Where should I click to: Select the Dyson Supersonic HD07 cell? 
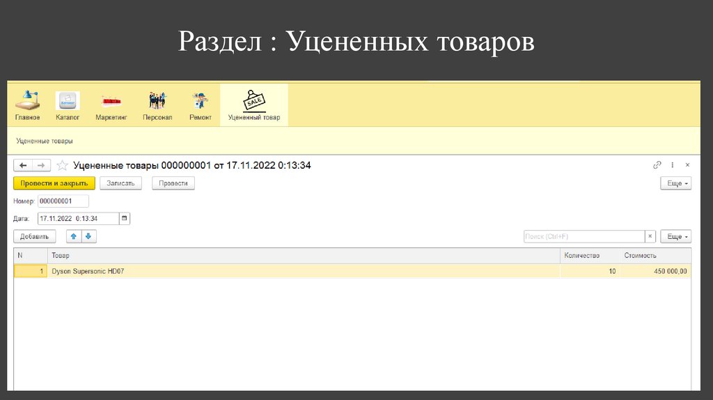tap(304, 271)
